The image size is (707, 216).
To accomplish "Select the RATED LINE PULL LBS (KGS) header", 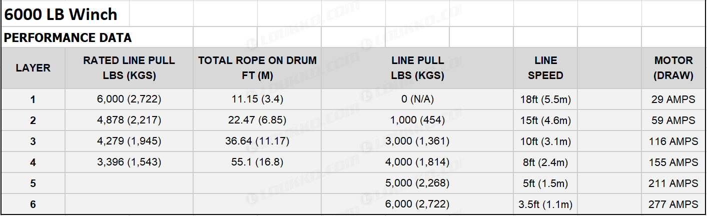I will pos(129,68).
